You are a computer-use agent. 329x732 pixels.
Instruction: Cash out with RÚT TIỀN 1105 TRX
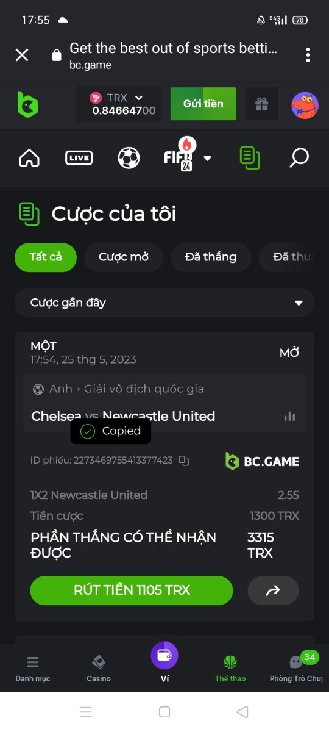tap(132, 590)
